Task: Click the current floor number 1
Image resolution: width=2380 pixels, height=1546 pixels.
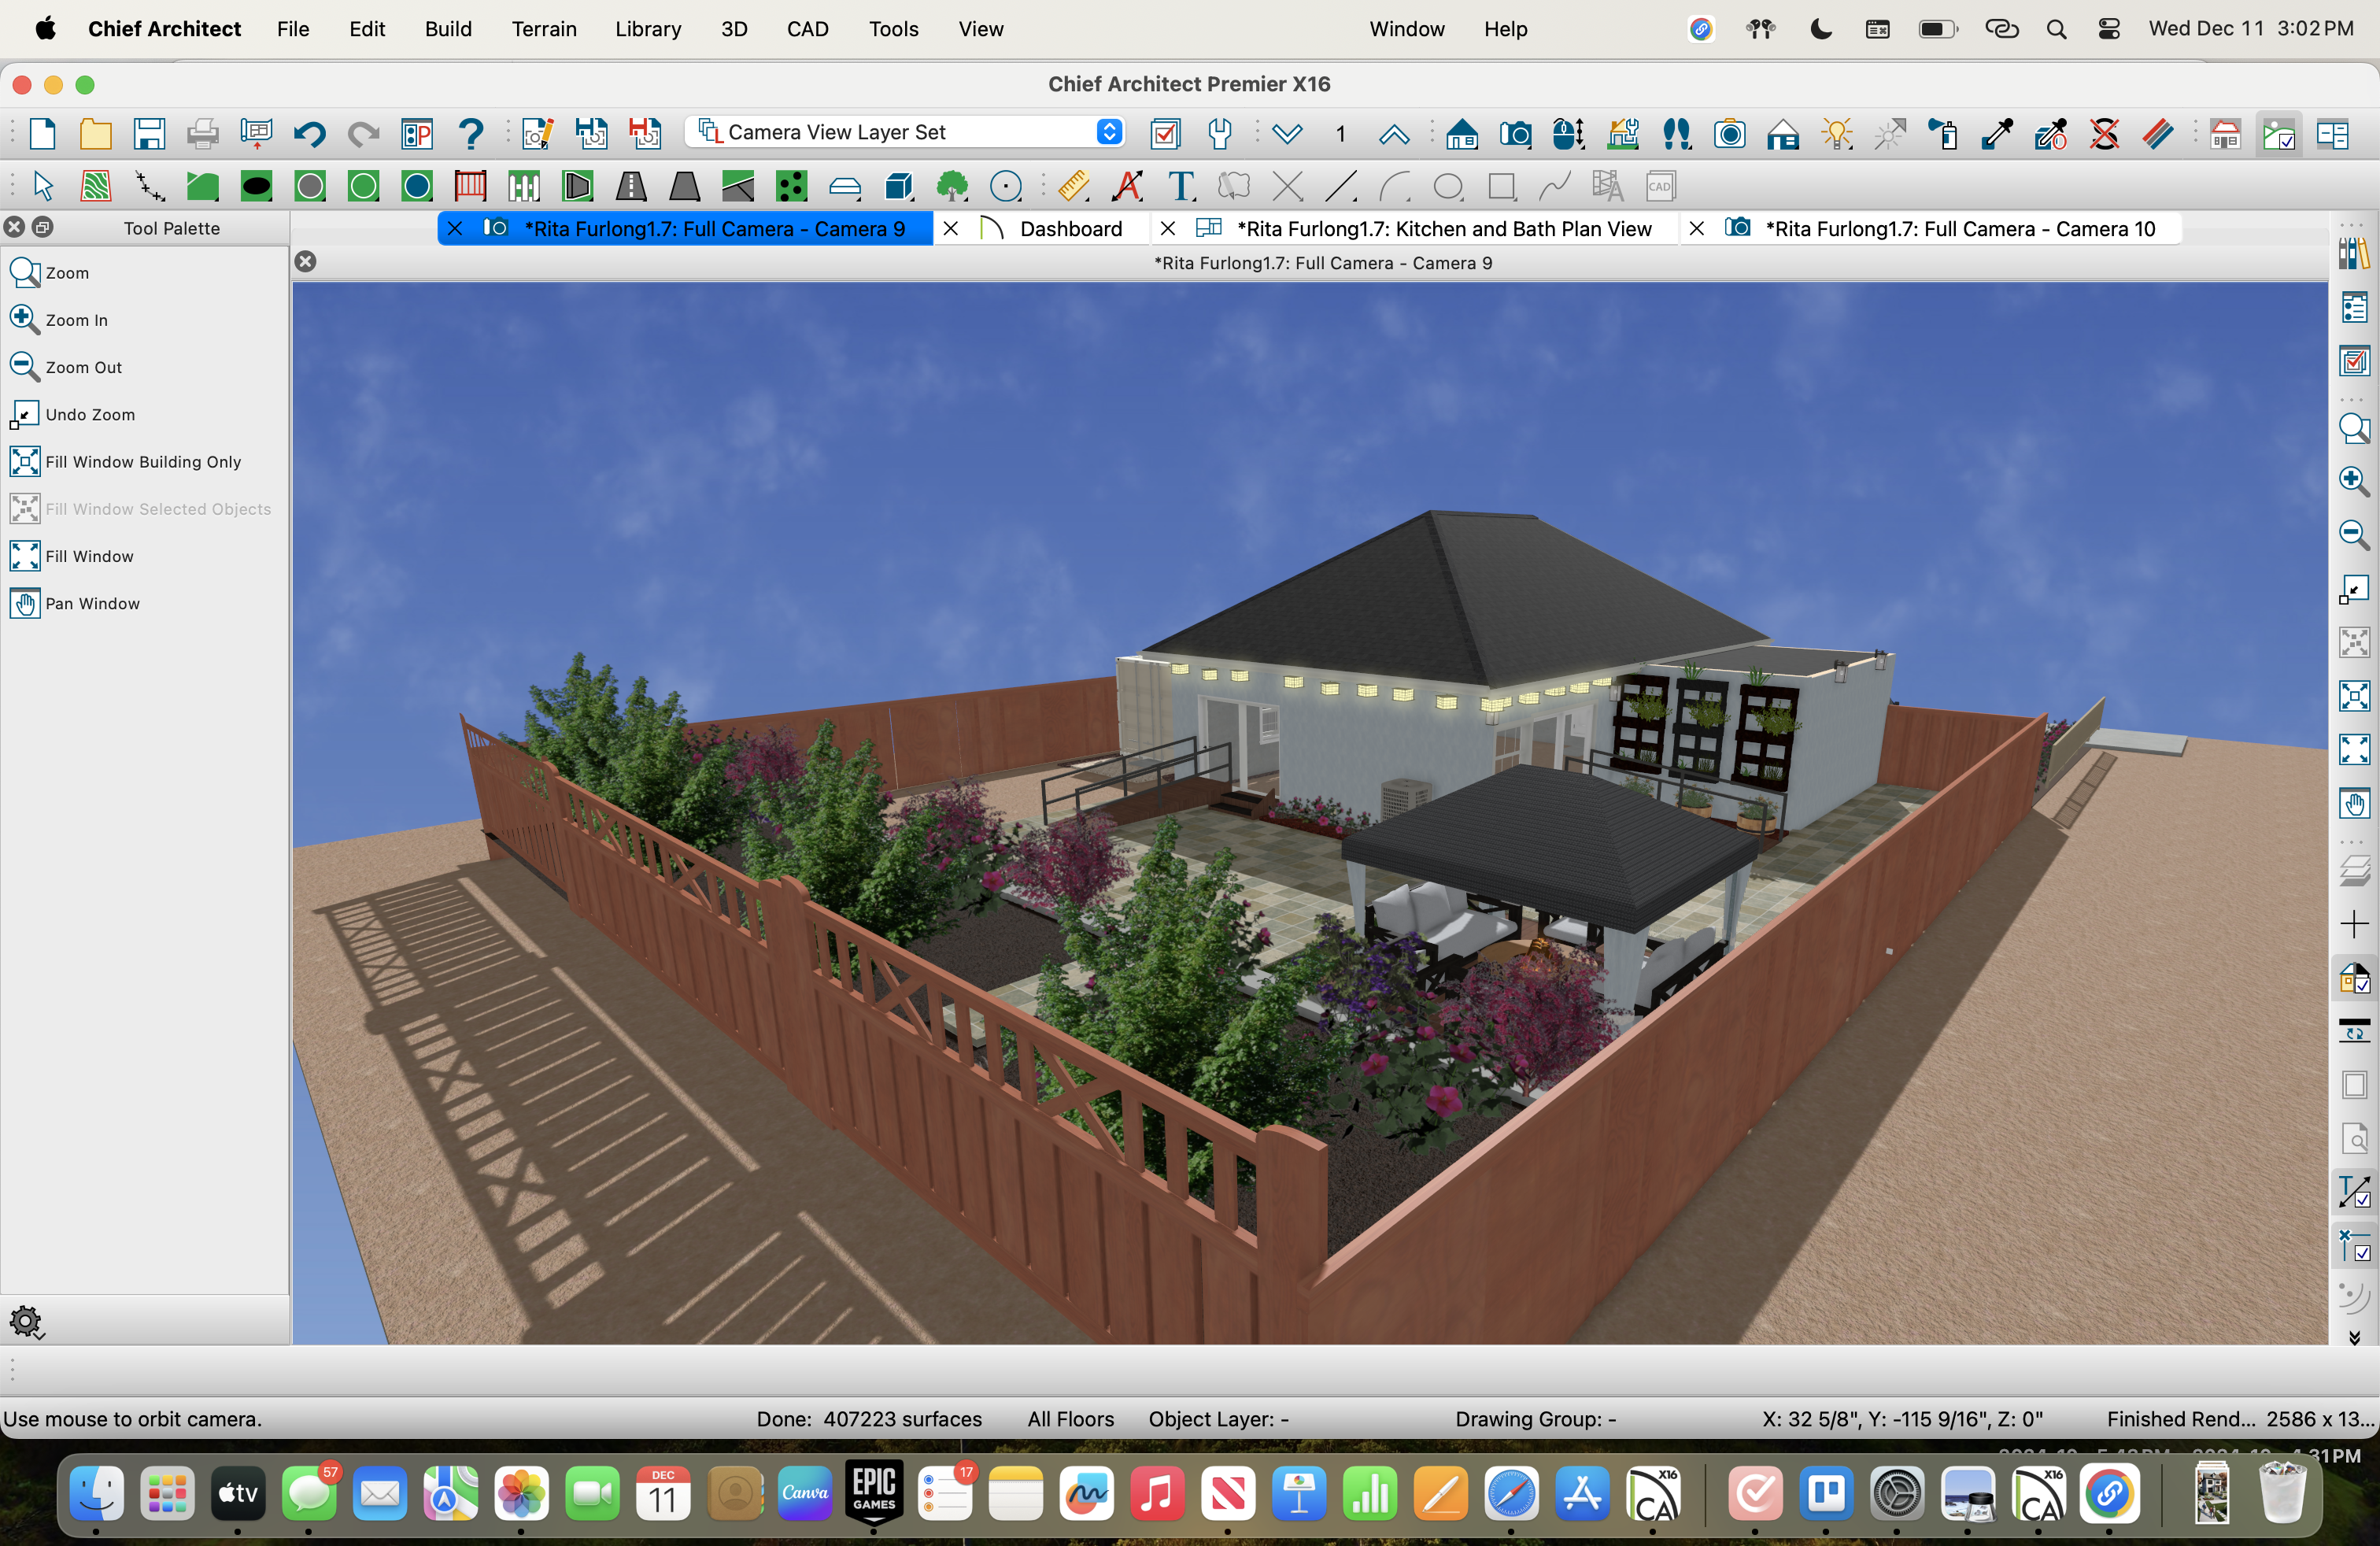Action: 1340,133
